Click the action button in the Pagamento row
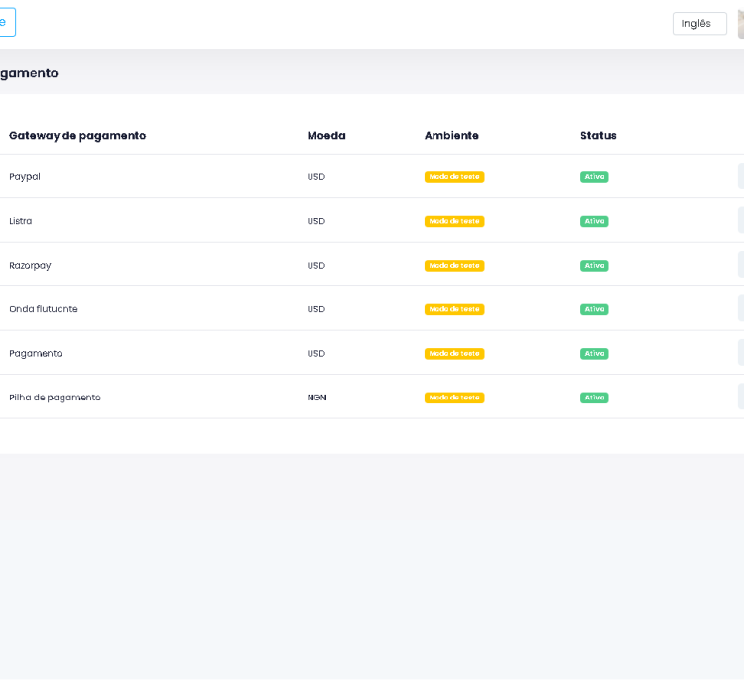The height and width of the screenshot is (684, 744). pos(740,353)
